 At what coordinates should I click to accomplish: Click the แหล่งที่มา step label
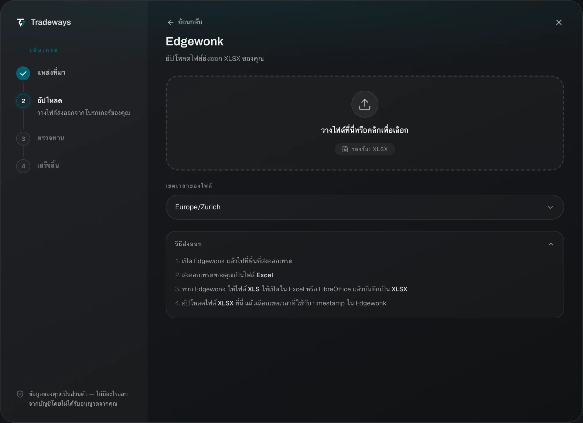[x=51, y=73]
